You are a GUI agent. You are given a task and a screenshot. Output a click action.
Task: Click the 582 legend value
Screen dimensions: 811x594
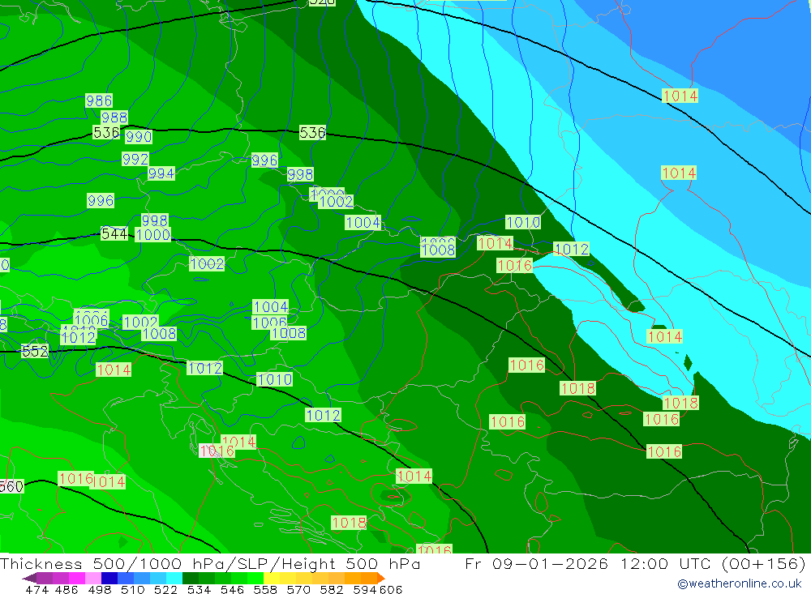(x=331, y=590)
